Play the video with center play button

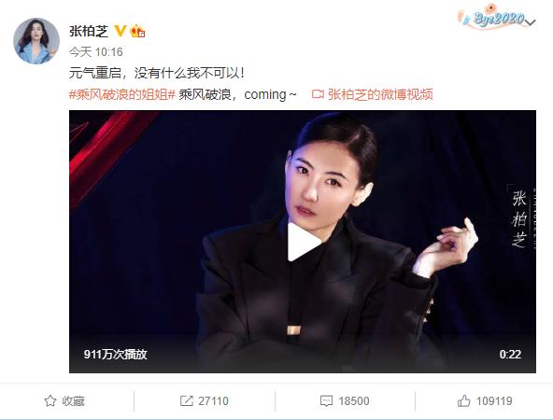(x=304, y=242)
